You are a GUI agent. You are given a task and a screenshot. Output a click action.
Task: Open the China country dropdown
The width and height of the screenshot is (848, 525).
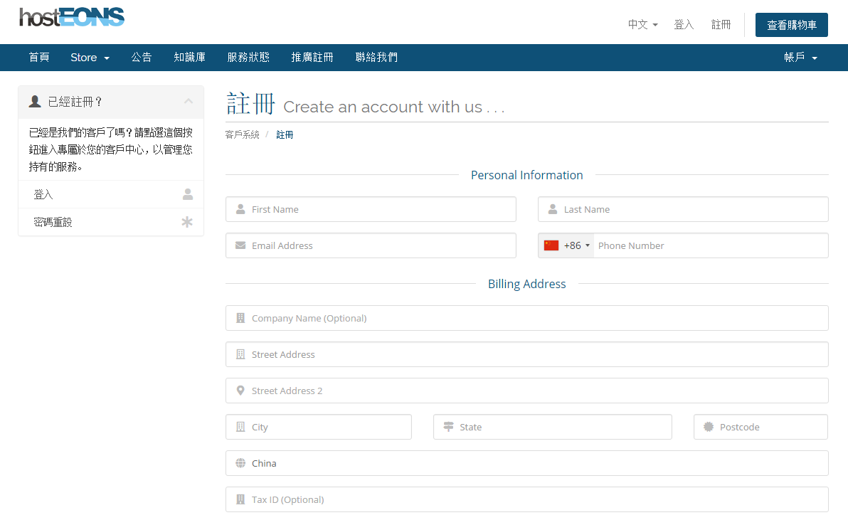526,463
